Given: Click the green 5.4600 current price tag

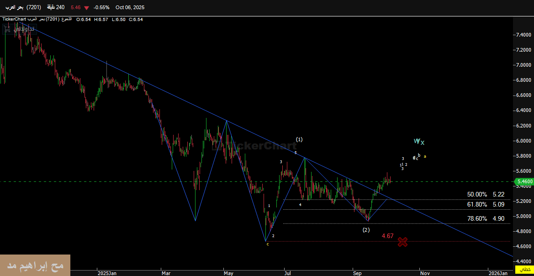Looking at the screenshot, I should (523, 182).
